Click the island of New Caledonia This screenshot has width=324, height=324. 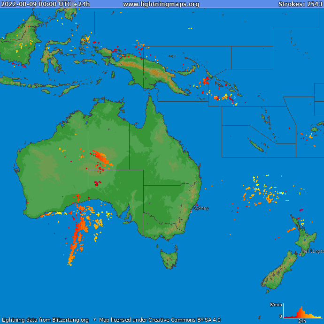coord(256,146)
